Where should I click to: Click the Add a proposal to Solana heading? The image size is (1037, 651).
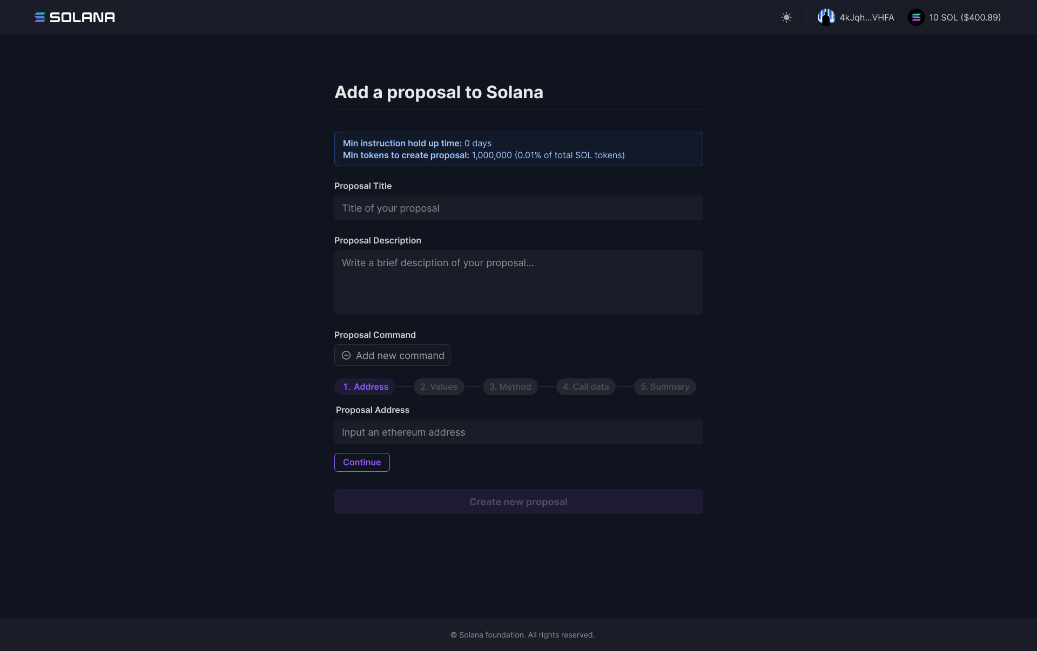[x=439, y=92]
